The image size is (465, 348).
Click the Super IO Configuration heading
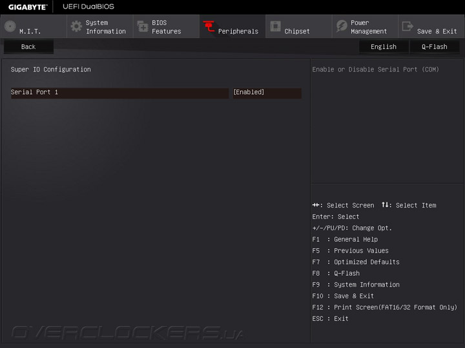tap(51, 69)
